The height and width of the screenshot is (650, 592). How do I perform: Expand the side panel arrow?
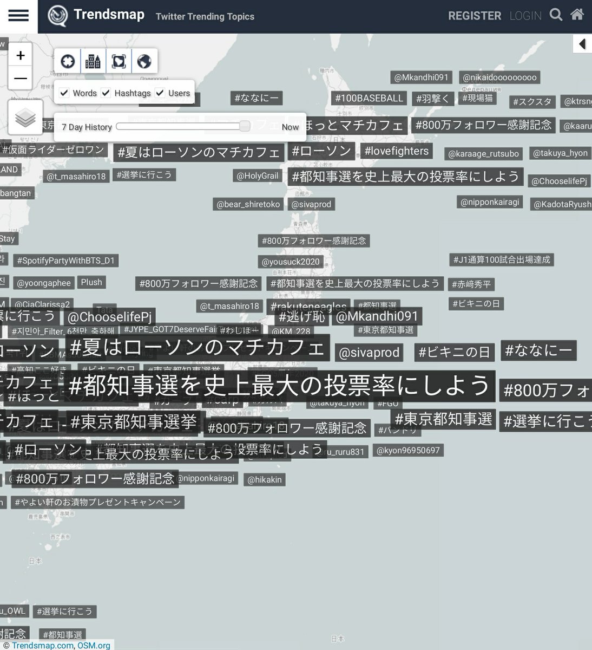(582, 44)
